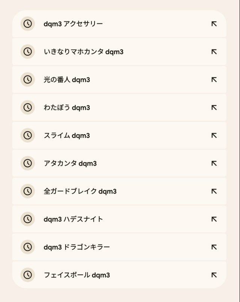Screen dimensions: 240x302
Task: Select the スライム dqm3 suggestion row
Action: tap(119, 135)
